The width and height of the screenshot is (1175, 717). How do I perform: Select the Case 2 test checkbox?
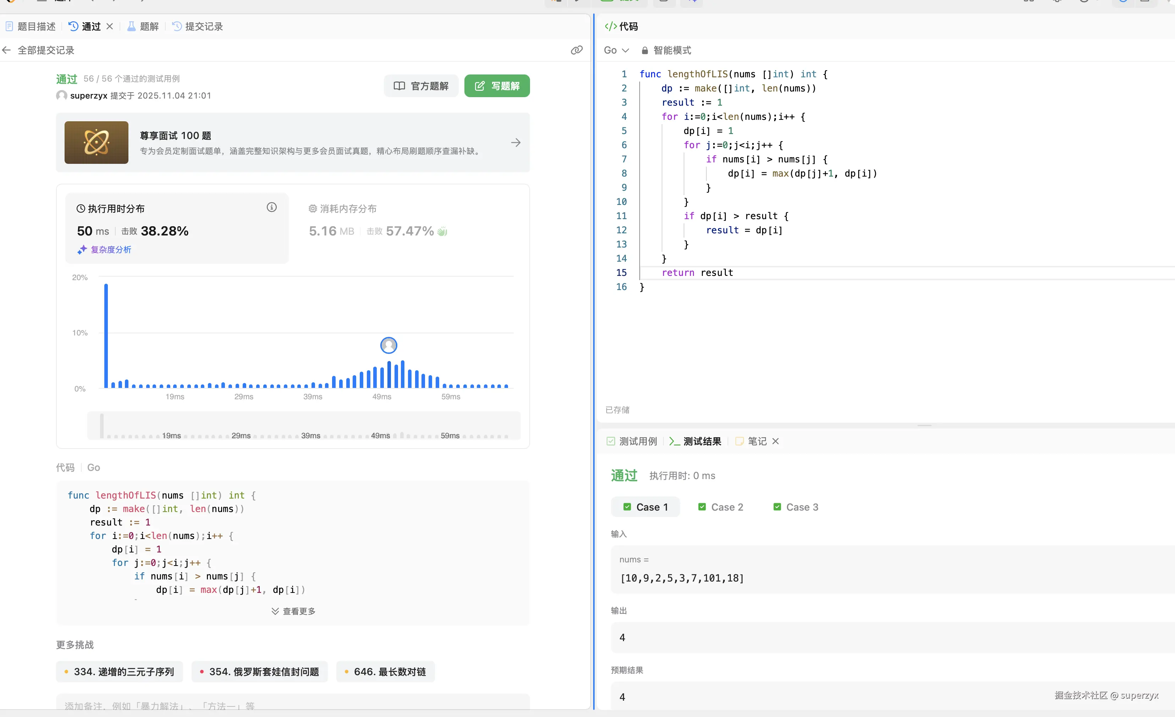pyautogui.click(x=702, y=507)
